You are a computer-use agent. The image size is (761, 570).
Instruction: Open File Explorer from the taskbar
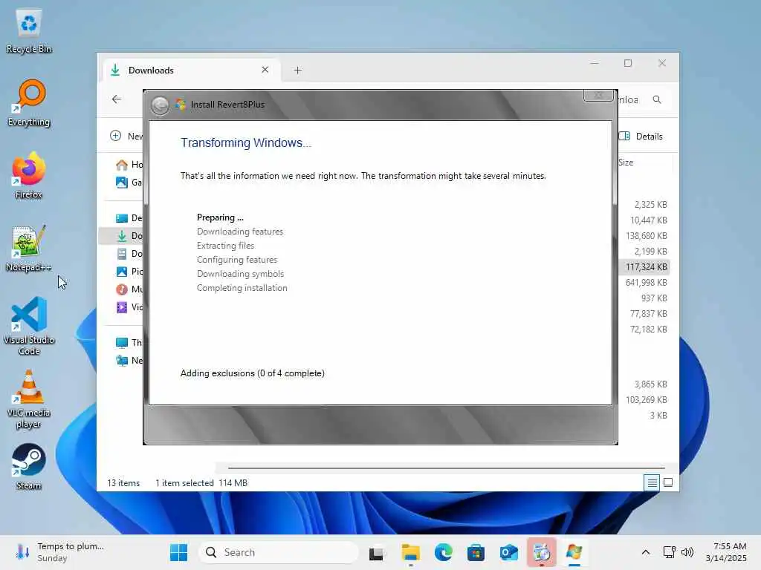coord(410,552)
